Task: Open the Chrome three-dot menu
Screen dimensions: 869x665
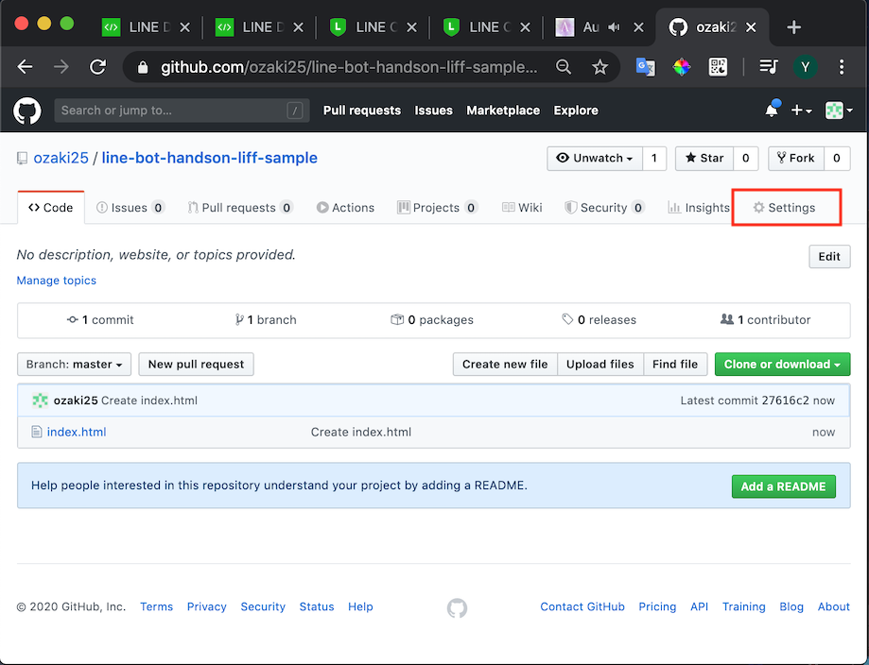Action: pos(842,68)
